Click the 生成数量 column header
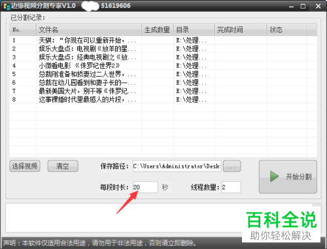Image resolution: width=327 pixels, height=249 pixels. coord(158,29)
